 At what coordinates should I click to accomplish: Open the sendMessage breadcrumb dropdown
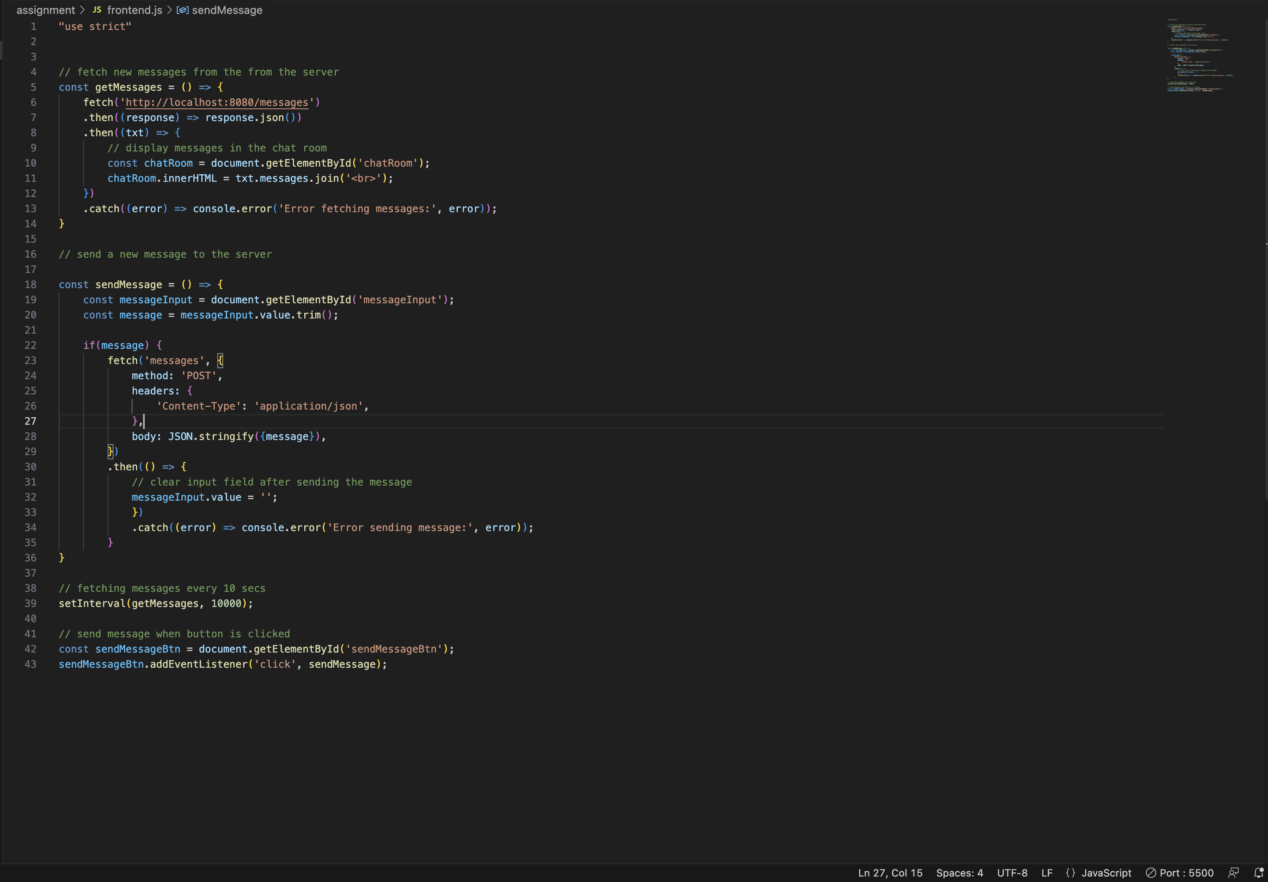coord(227,10)
